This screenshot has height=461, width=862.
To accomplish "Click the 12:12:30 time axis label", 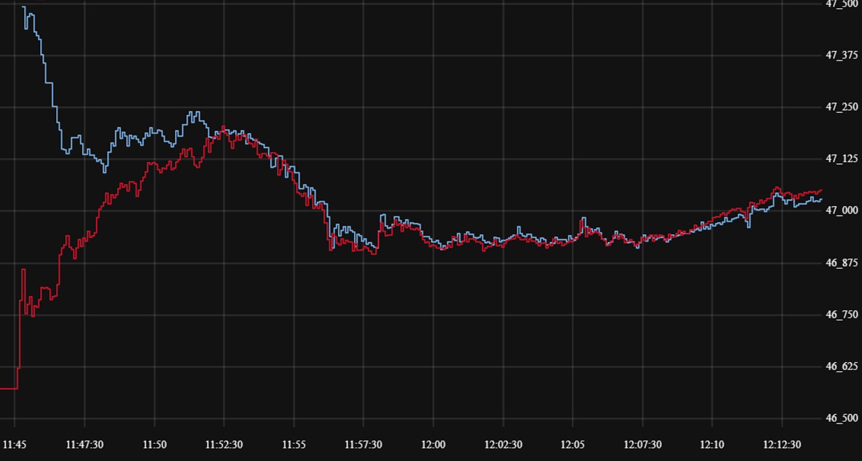I will pyautogui.click(x=782, y=444).
